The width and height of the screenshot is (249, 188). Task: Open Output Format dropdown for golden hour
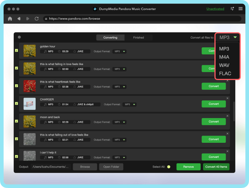119,51
